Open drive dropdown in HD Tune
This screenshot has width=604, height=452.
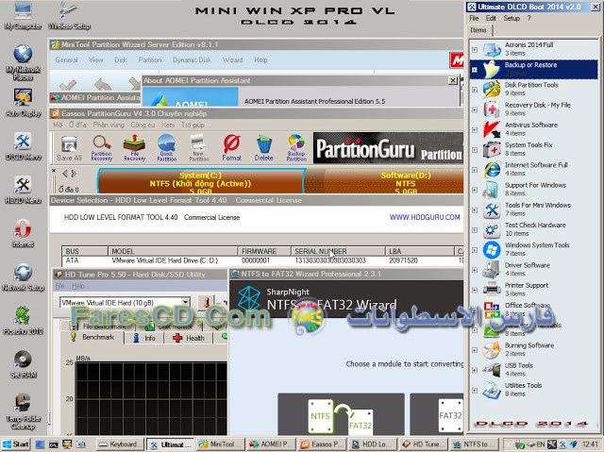186,303
